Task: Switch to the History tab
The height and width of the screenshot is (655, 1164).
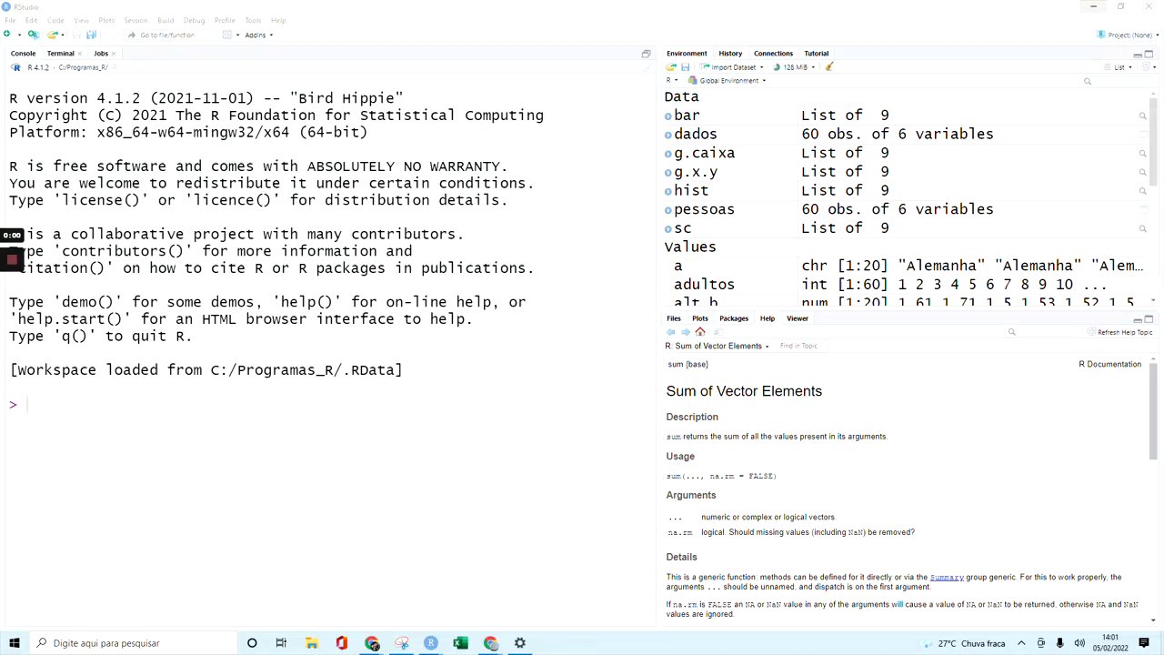Action: [x=730, y=54]
